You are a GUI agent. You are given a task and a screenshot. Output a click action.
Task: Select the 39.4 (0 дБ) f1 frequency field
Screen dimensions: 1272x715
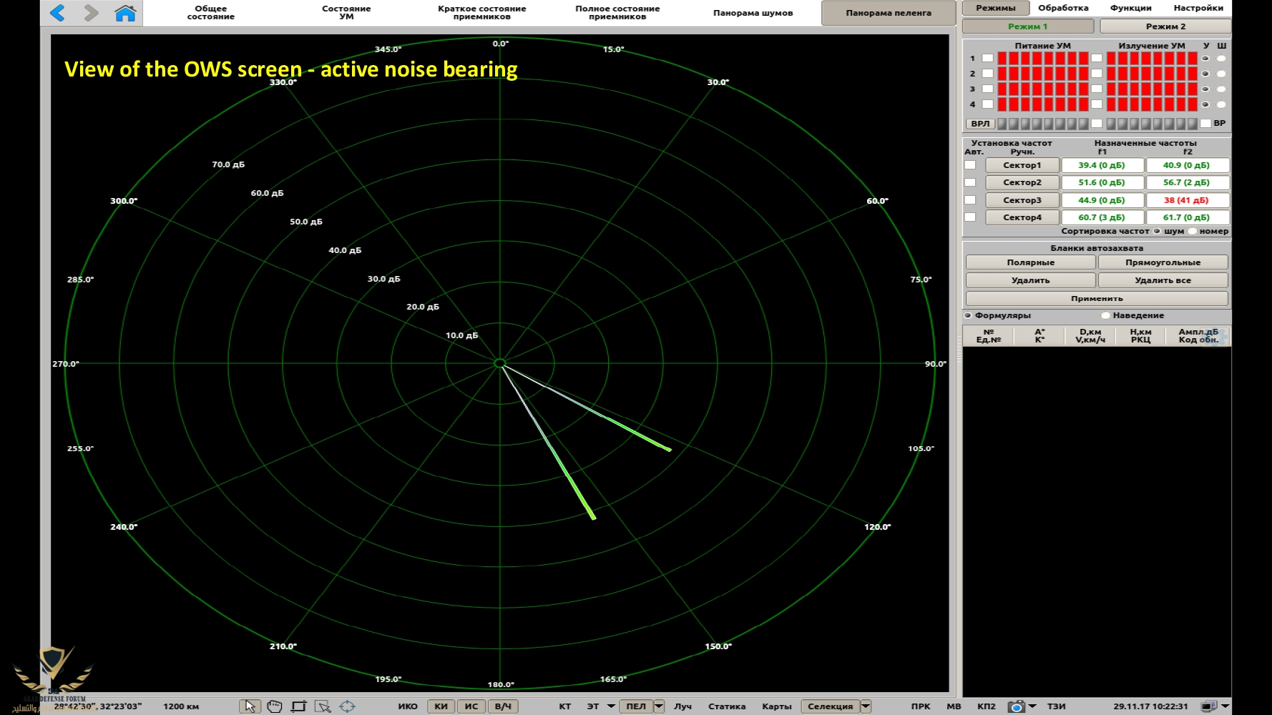click(x=1102, y=165)
